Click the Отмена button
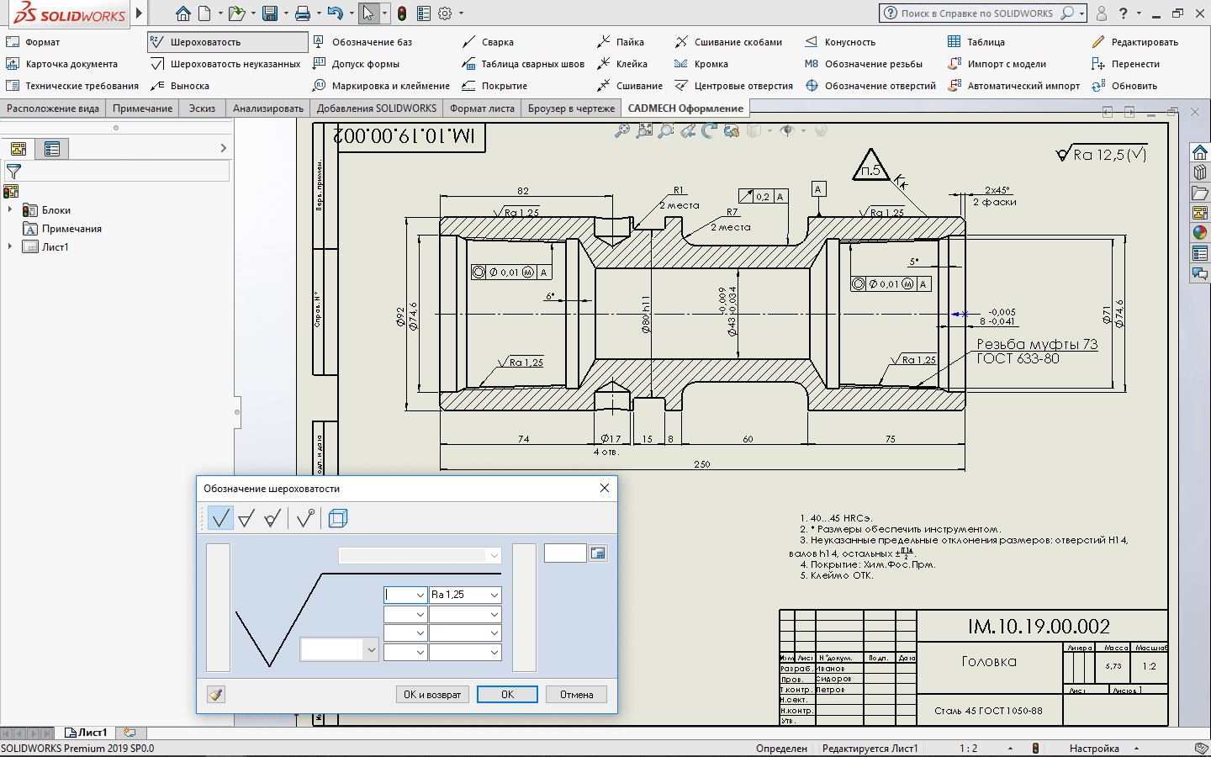 pos(576,695)
